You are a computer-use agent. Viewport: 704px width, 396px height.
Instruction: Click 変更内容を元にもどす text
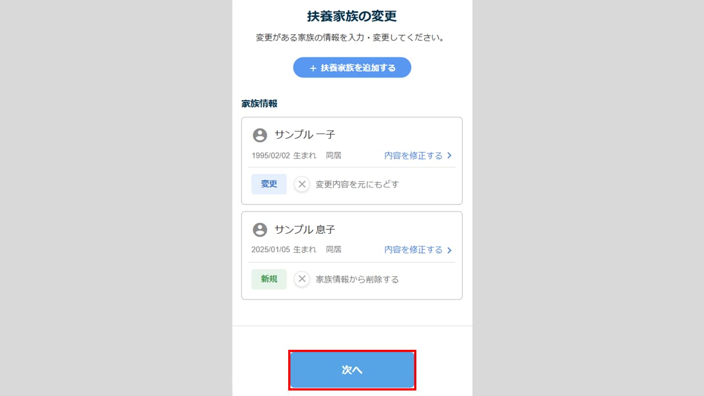pyautogui.click(x=358, y=184)
